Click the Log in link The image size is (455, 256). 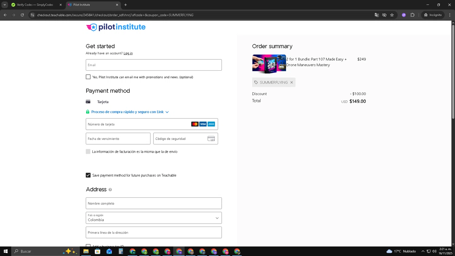click(x=128, y=53)
